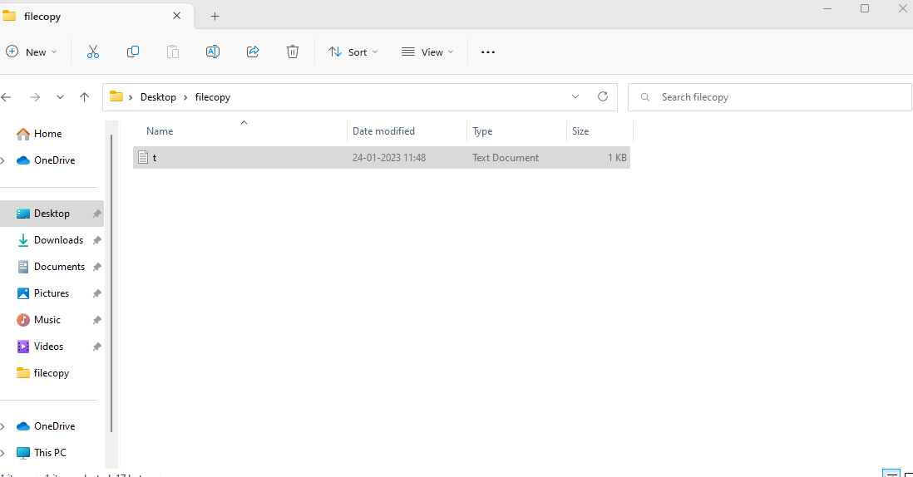Image resolution: width=913 pixels, height=477 pixels.
Task: Unpin Desktop using its pin icon
Action: (x=96, y=214)
